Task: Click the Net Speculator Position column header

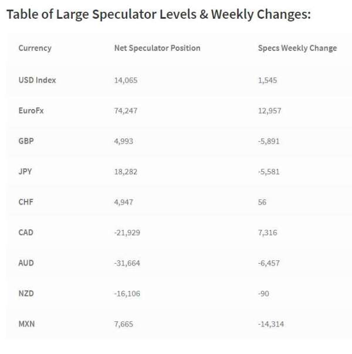Action: click(x=157, y=48)
